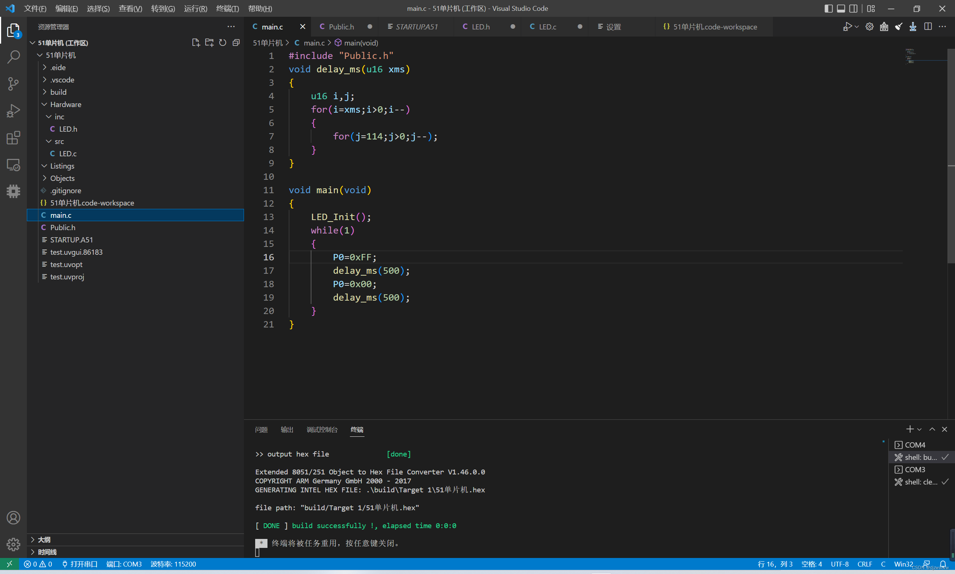Toggle the primary side bar layout button
This screenshot has height=574, width=955.
click(x=828, y=9)
